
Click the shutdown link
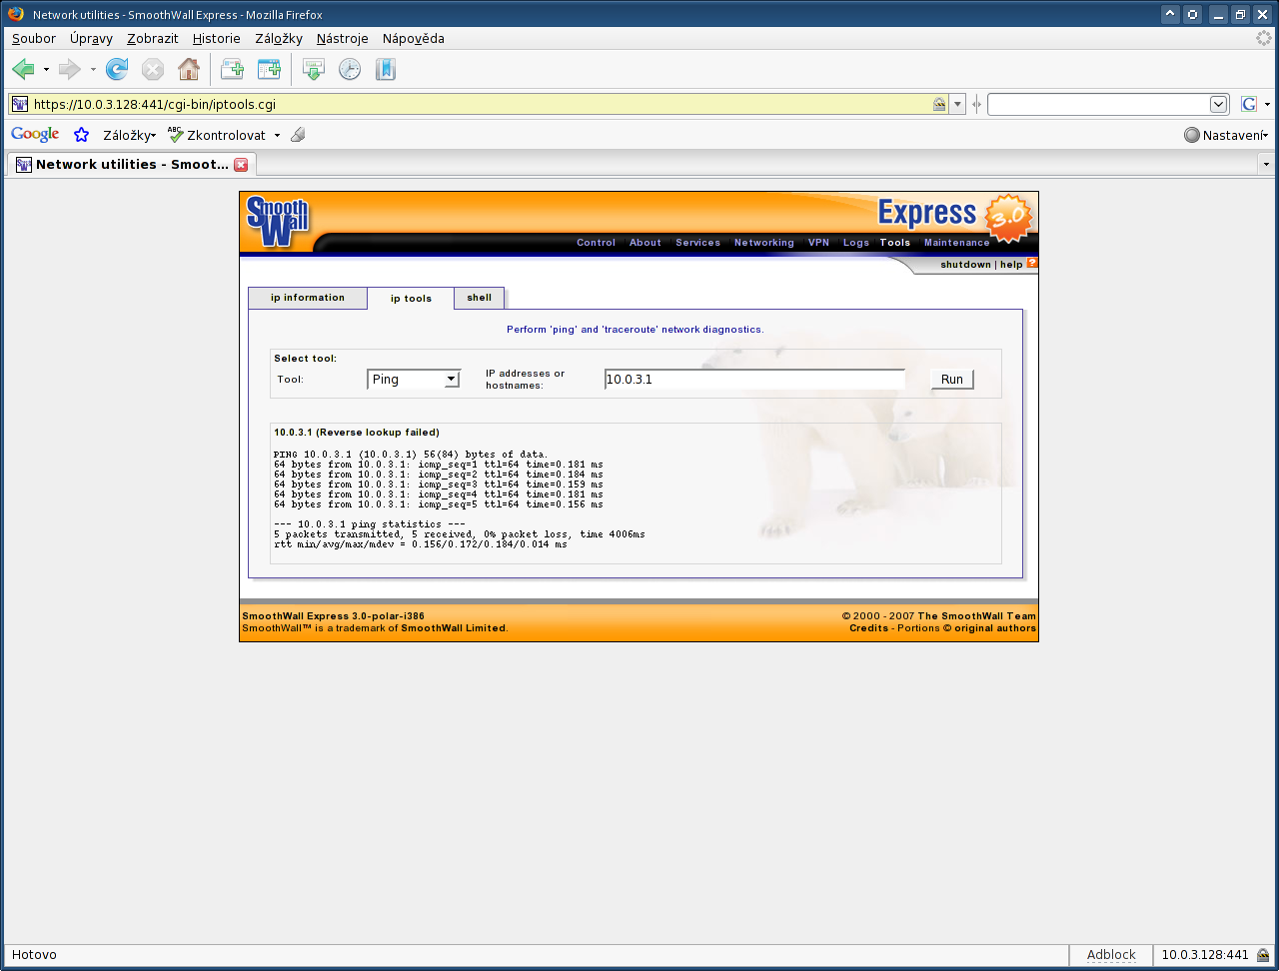(x=965, y=265)
